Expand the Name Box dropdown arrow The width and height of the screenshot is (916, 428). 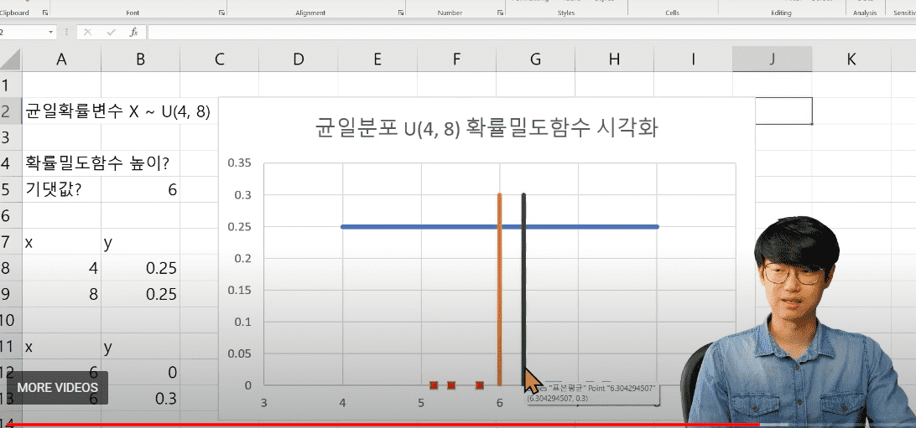pyautogui.click(x=51, y=32)
